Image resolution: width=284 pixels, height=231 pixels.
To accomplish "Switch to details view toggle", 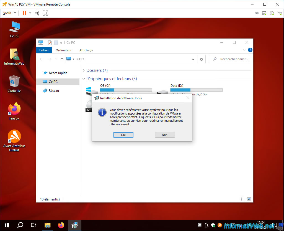I will point(243,199).
